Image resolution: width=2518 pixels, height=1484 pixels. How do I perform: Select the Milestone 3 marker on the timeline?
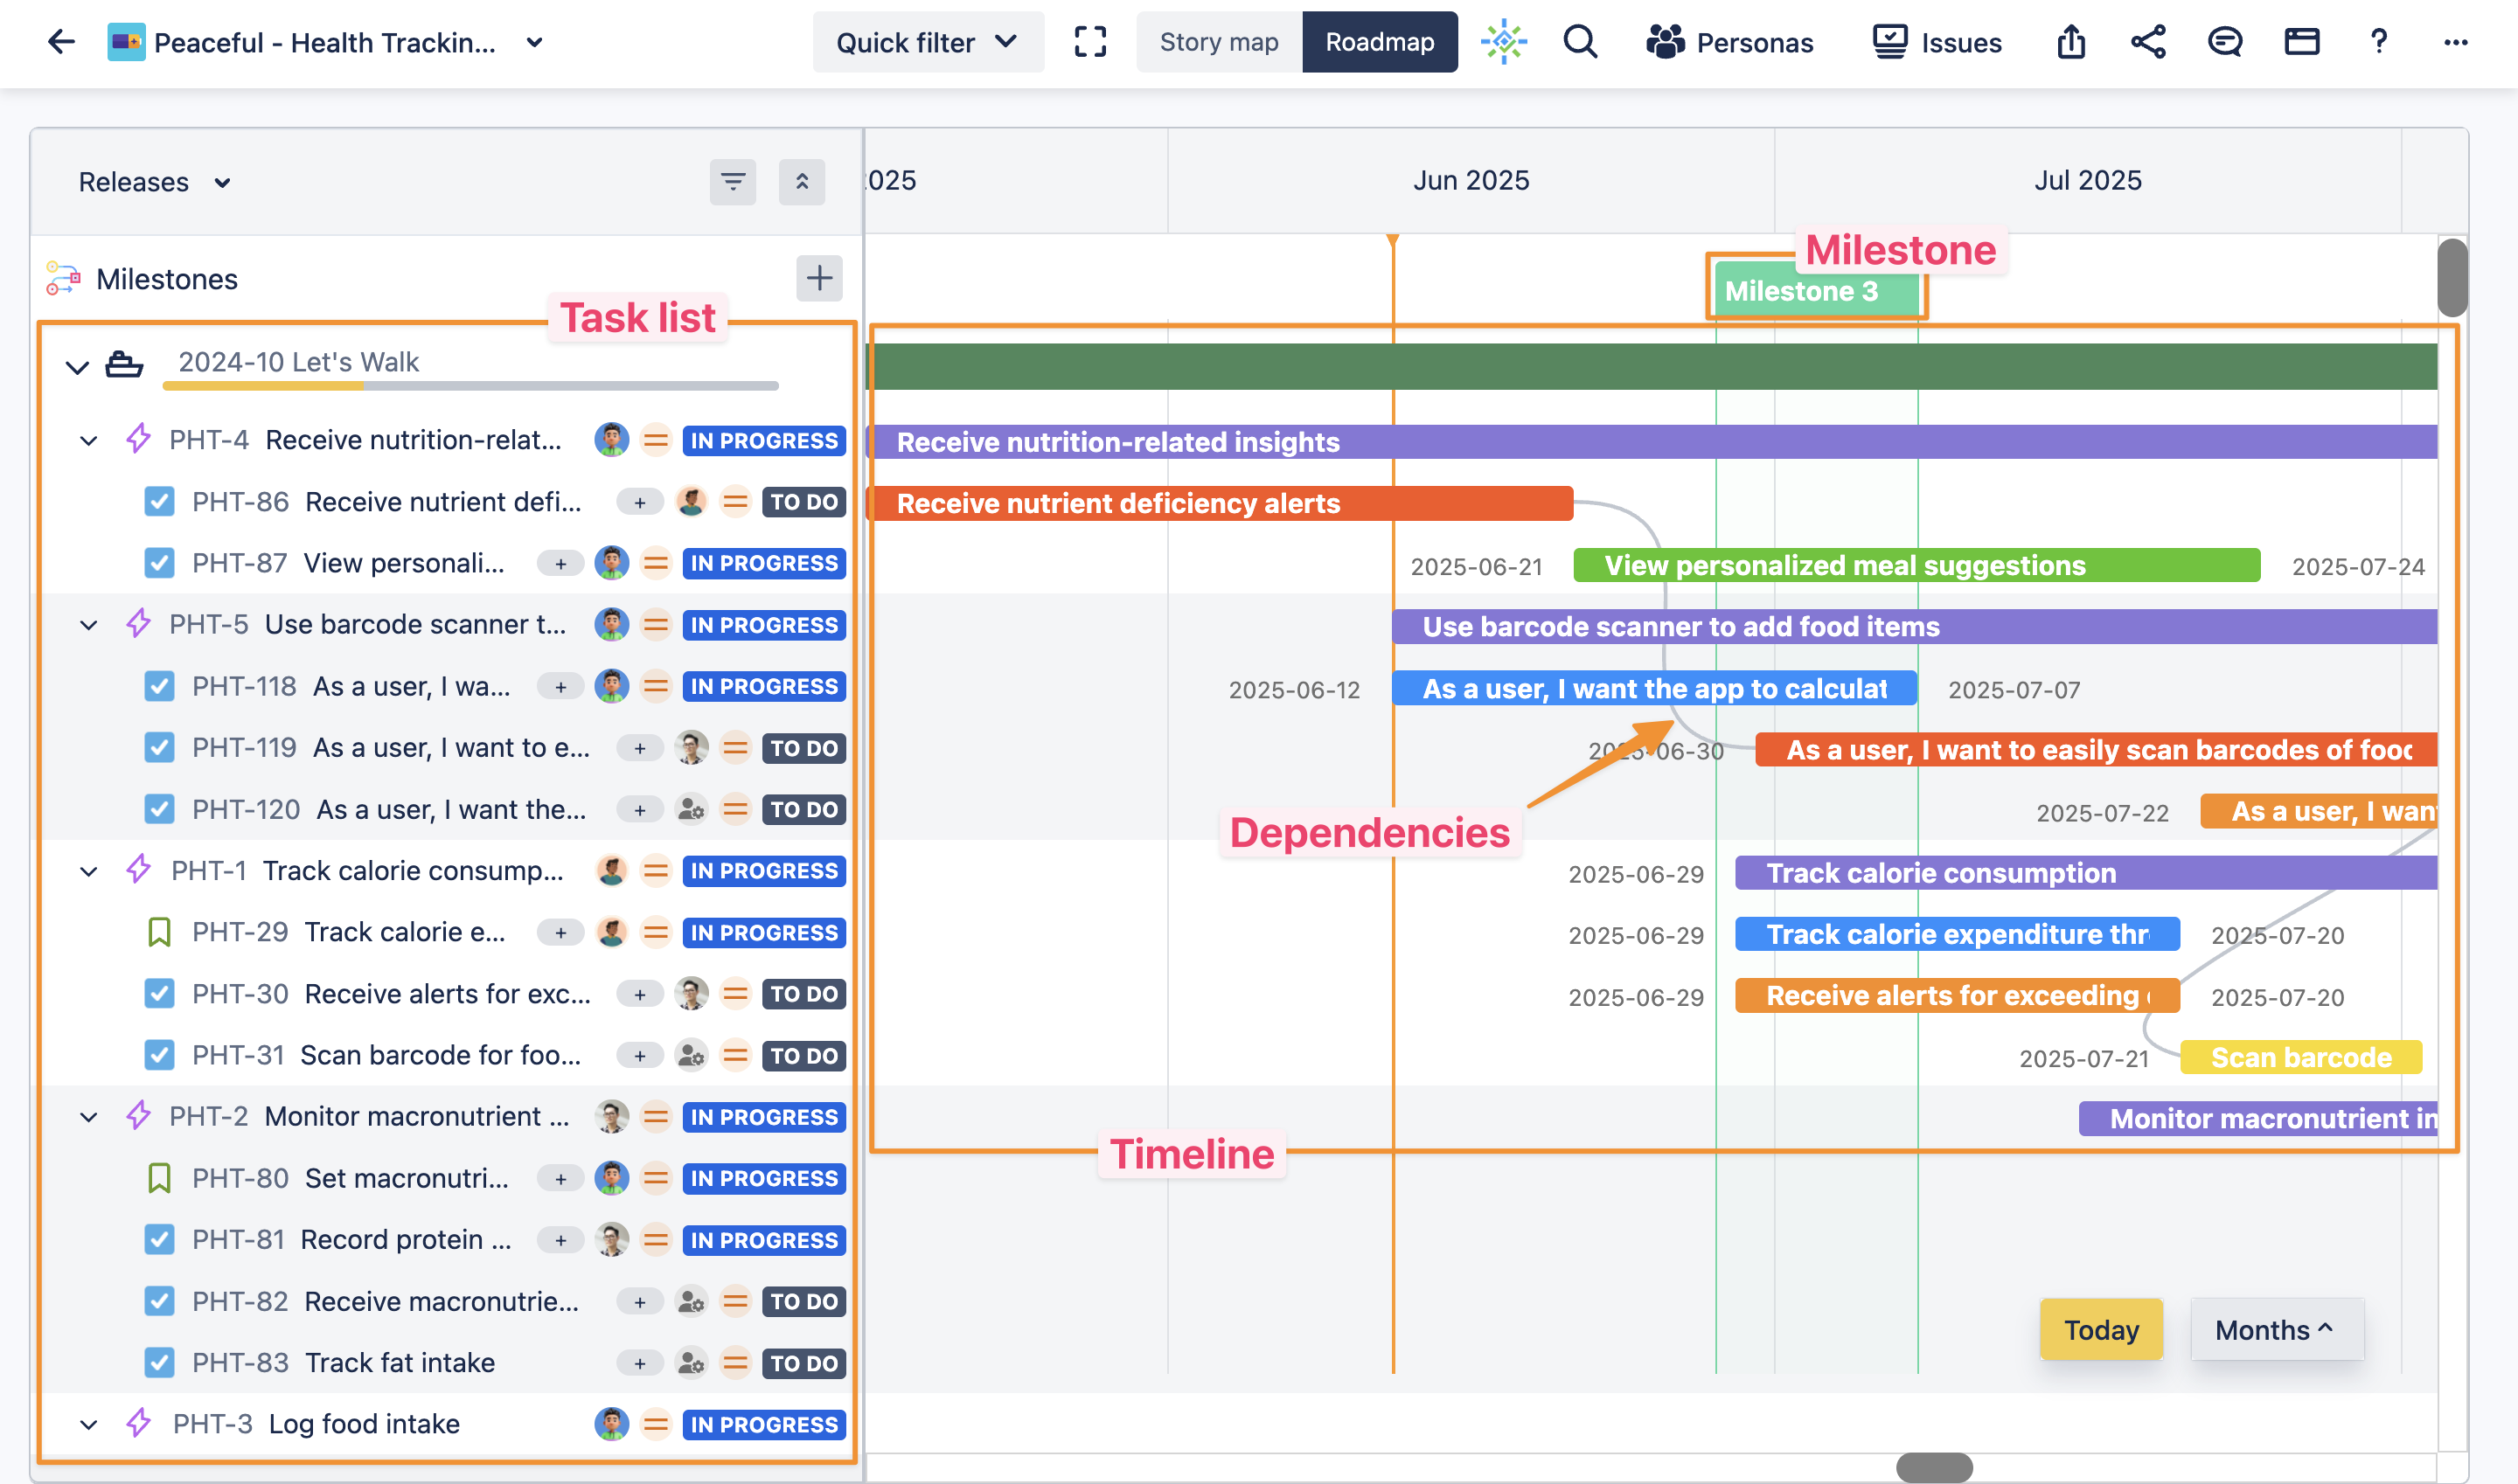1818,291
